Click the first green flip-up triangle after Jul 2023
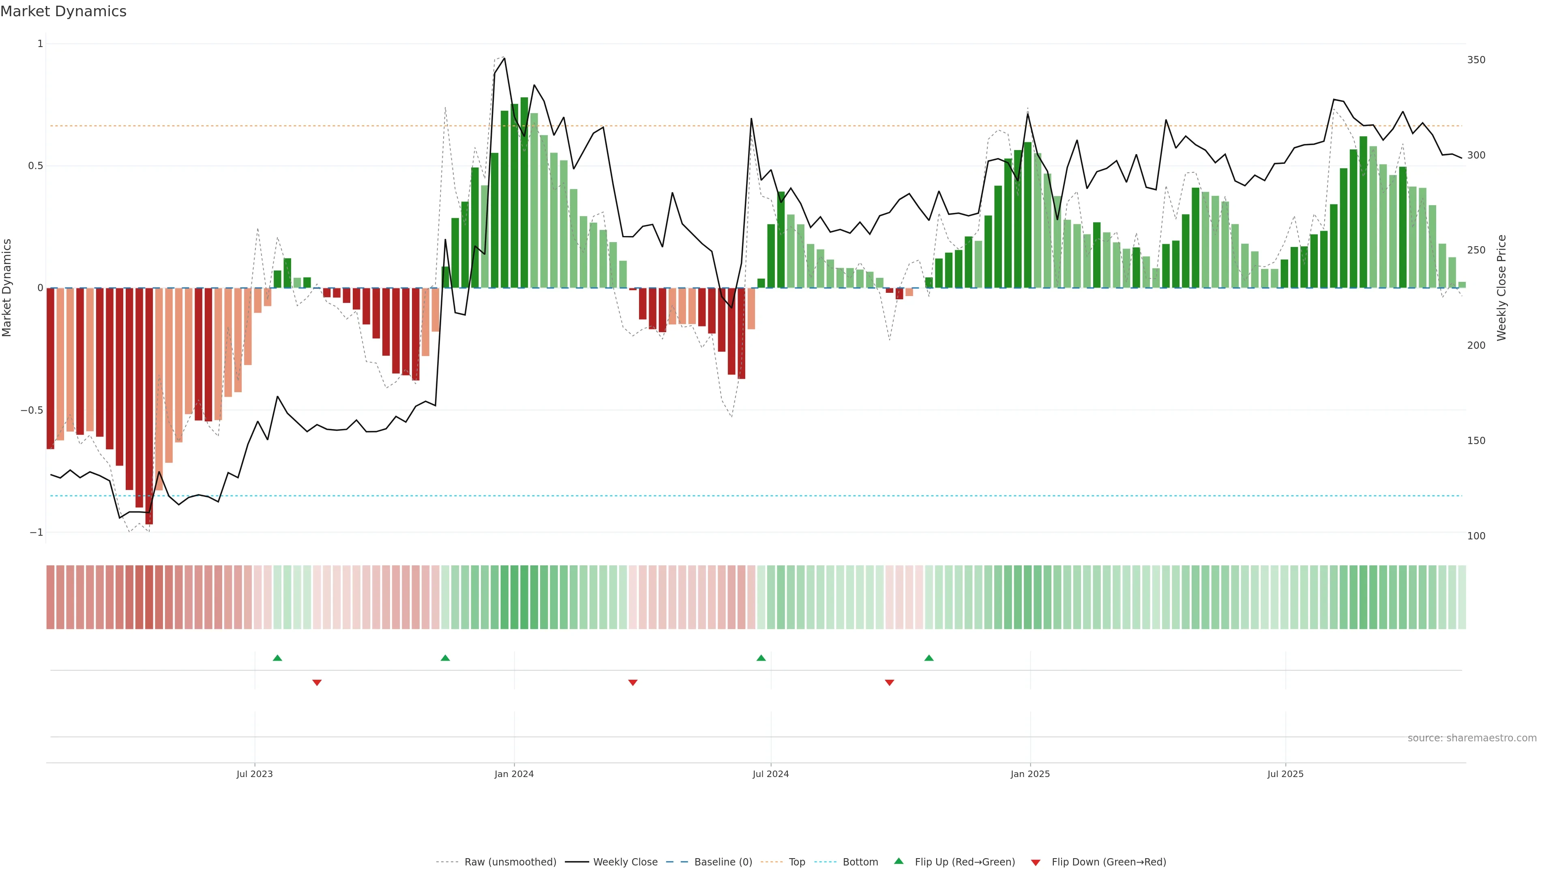1557x876 pixels. click(x=277, y=658)
